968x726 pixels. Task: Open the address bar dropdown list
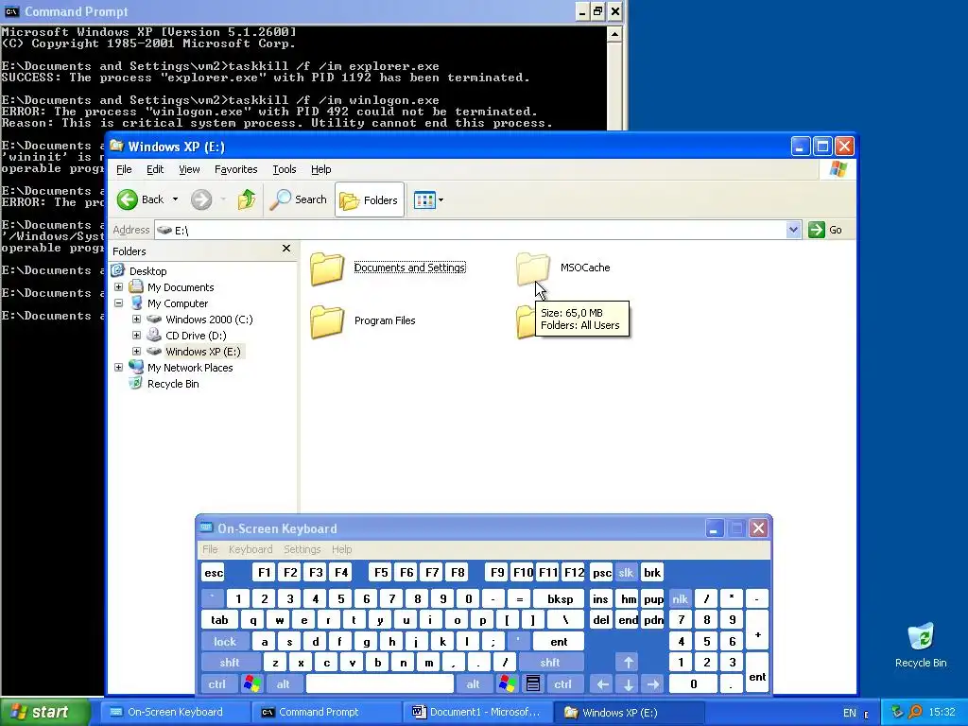793,230
